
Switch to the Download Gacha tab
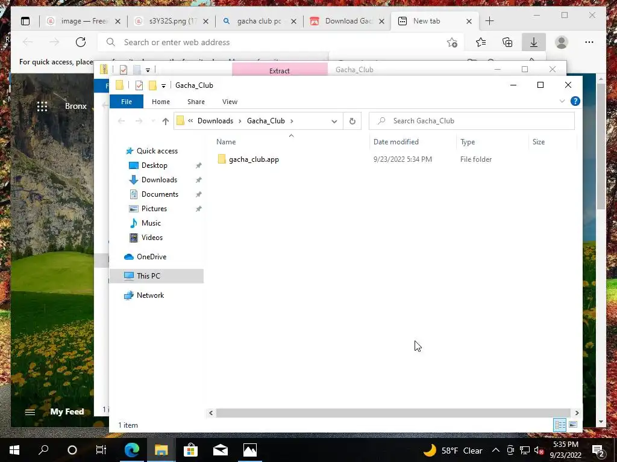click(348, 21)
